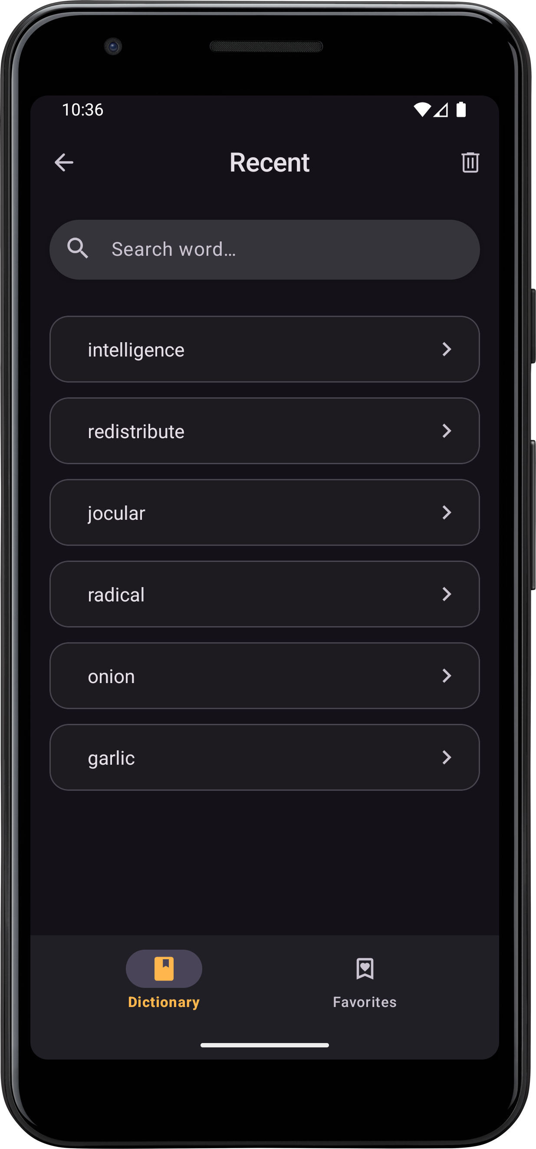
Task: Tap the Dictionary book icon
Action: pyautogui.click(x=164, y=968)
